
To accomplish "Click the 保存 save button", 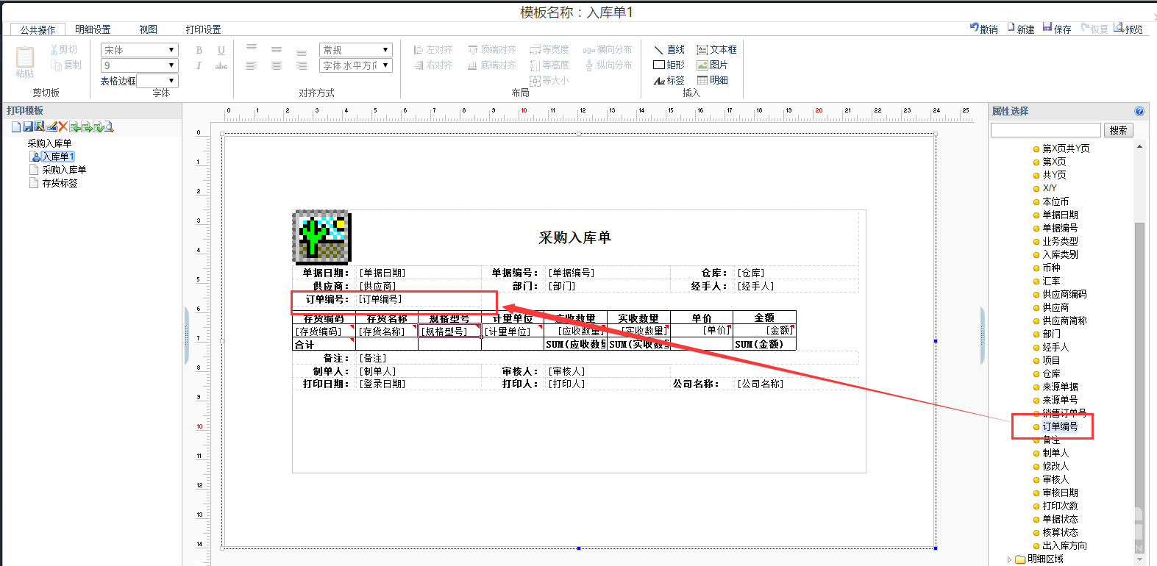I will coord(1056,29).
